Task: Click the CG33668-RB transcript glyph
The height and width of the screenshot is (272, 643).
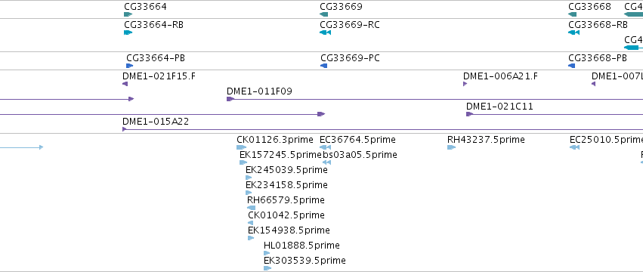Action: (573, 32)
